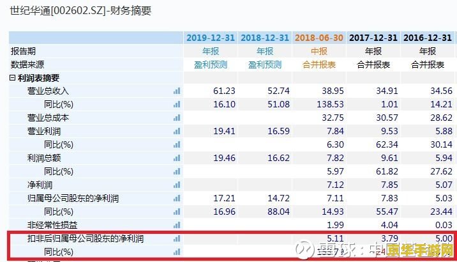The width and height of the screenshot is (457, 262).
Task: Open chart icon for 非经常性损益 row
Action: [177, 225]
